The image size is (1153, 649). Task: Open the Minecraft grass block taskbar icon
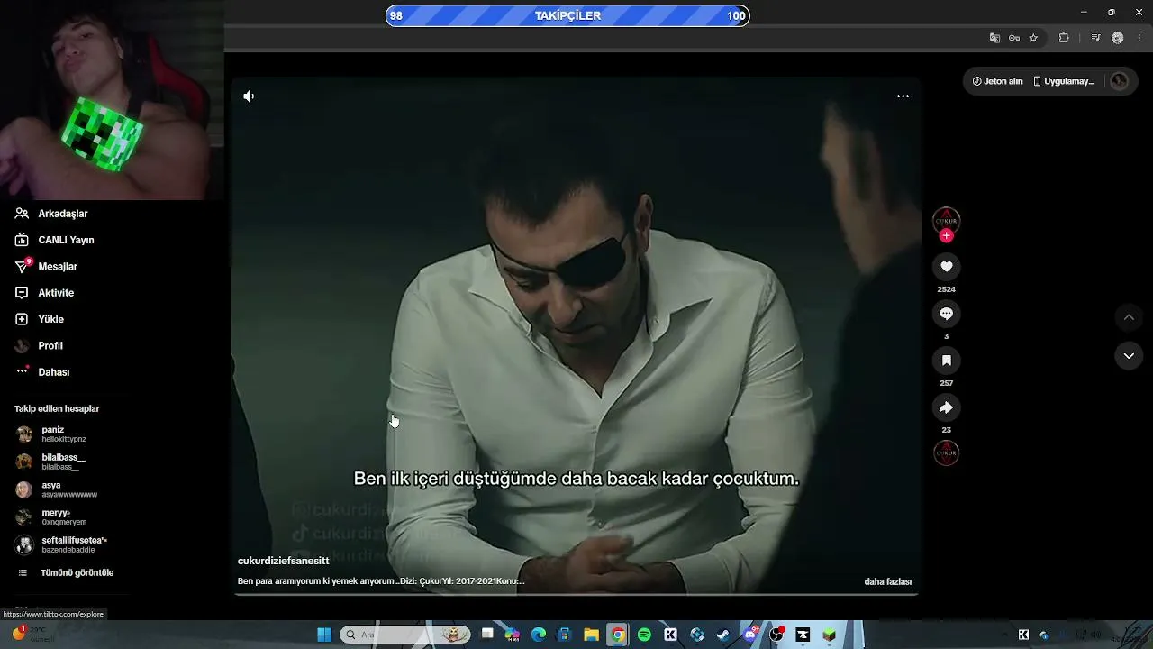[x=829, y=635]
